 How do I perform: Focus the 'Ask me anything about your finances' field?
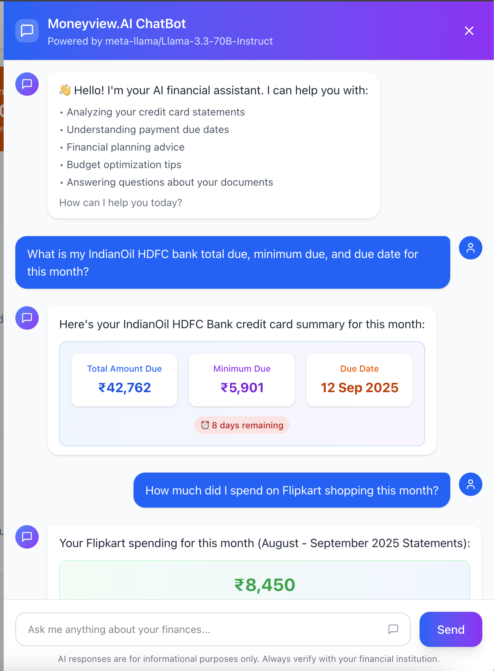(x=213, y=629)
